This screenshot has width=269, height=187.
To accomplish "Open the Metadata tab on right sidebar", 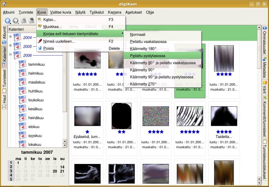I will (265, 68).
